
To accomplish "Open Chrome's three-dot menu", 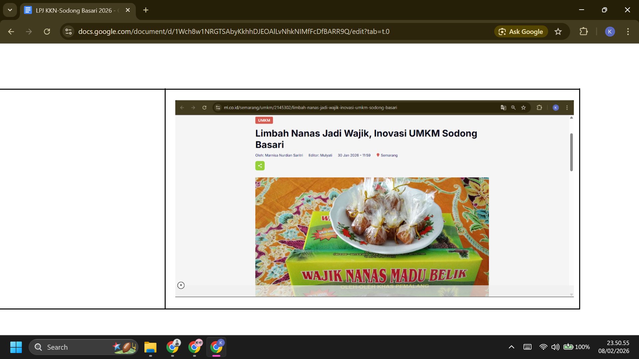I will tap(628, 32).
